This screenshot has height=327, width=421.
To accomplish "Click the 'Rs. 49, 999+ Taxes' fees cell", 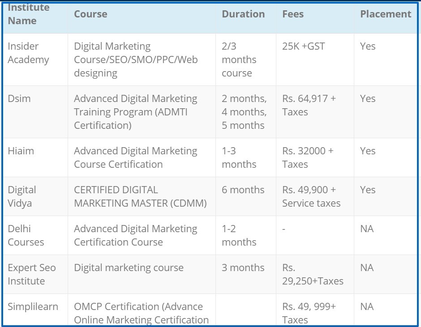I will point(315,310).
